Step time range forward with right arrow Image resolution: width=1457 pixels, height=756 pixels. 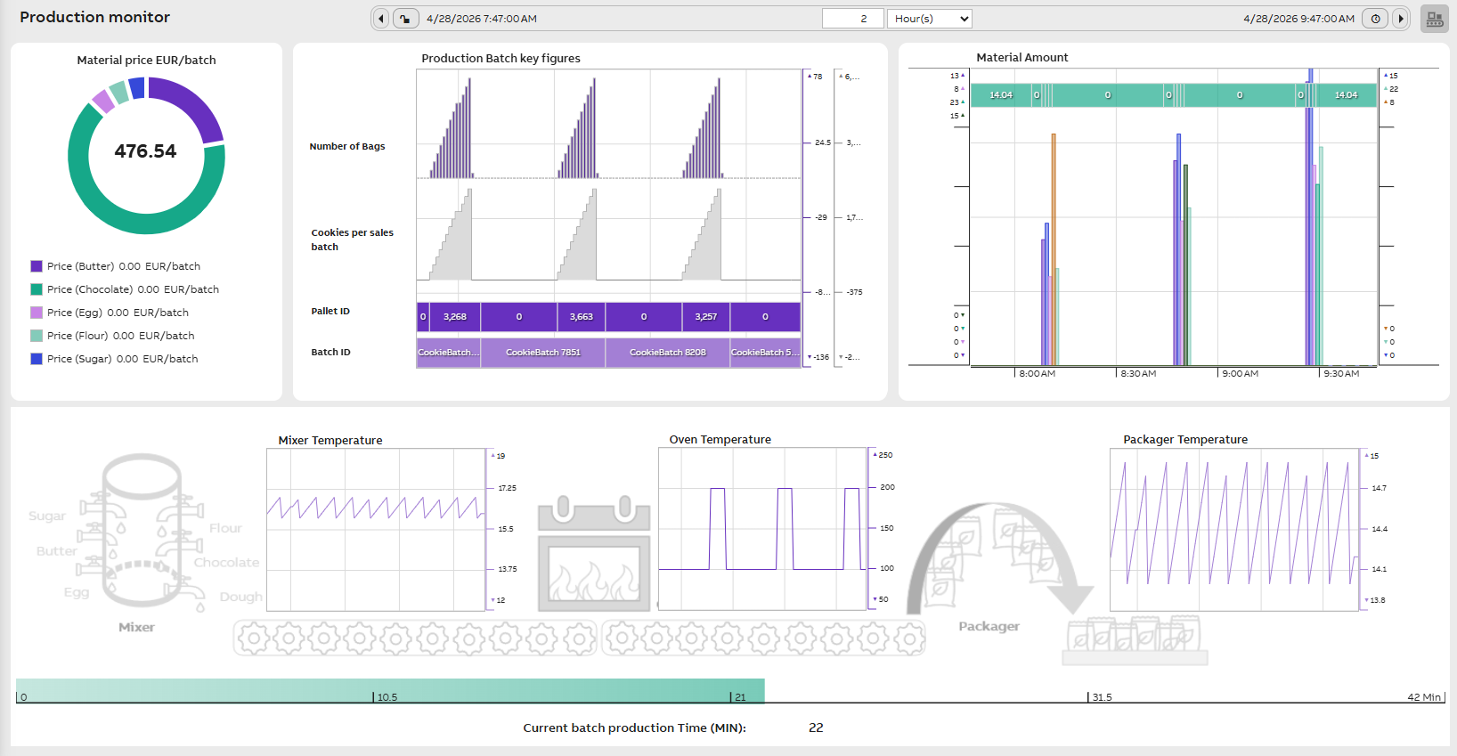1400,19
